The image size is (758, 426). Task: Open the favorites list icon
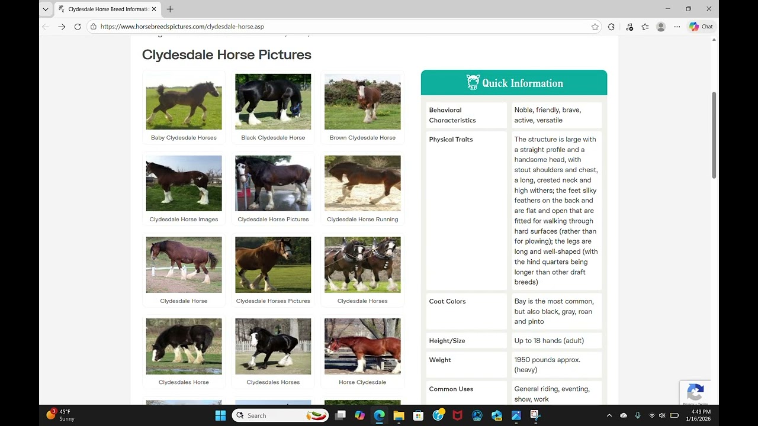pos(645,27)
